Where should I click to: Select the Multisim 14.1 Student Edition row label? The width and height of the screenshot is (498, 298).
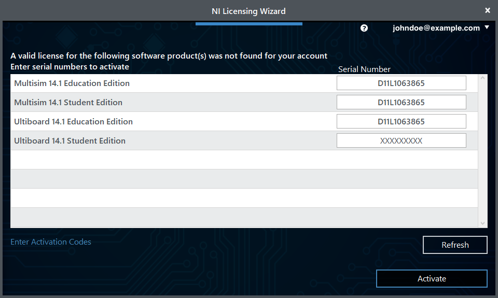pyautogui.click(x=68, y=102)
